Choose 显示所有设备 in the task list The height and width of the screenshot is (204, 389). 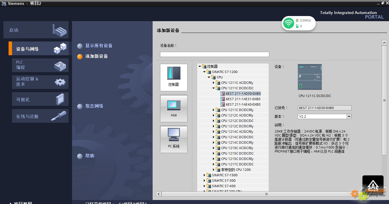click(99, 46)
